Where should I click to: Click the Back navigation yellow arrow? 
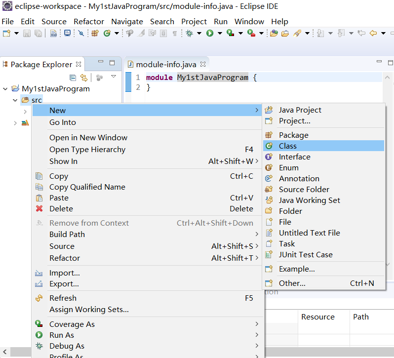373,33
